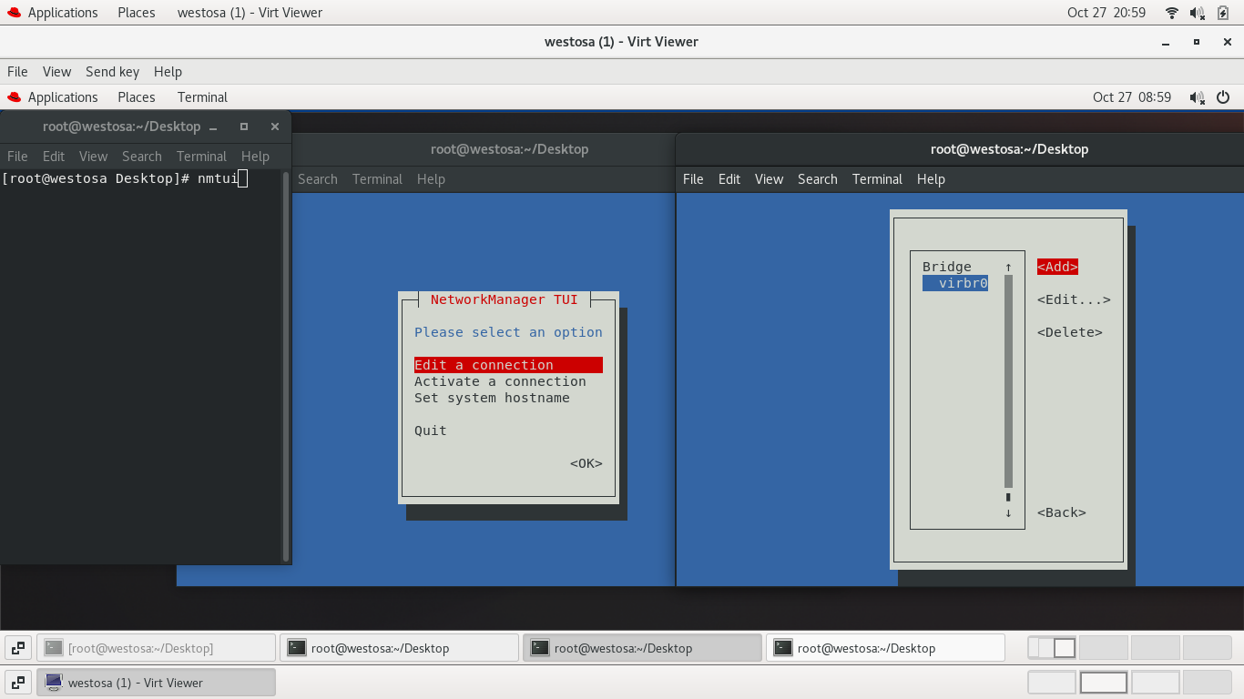The image size is (1244, 699).
Task: Click <Edit...> to modify the bridge
Action: pos(1073,299)
